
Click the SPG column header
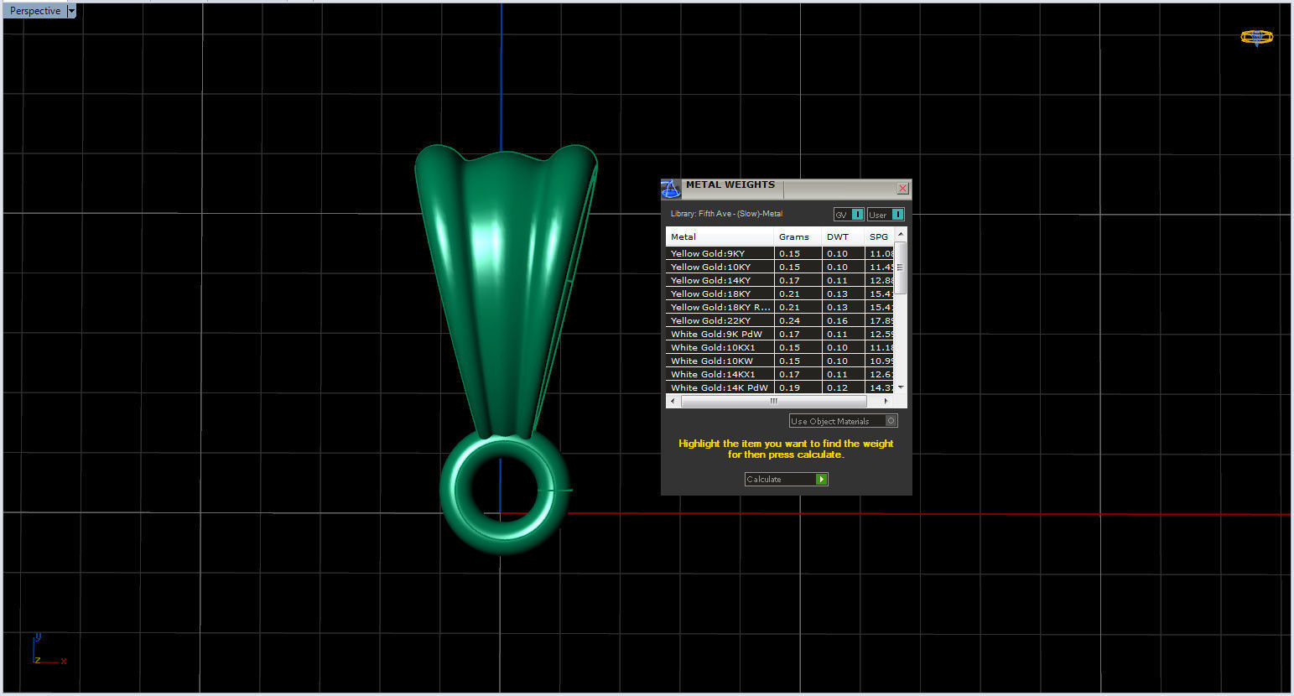point(879,236)
